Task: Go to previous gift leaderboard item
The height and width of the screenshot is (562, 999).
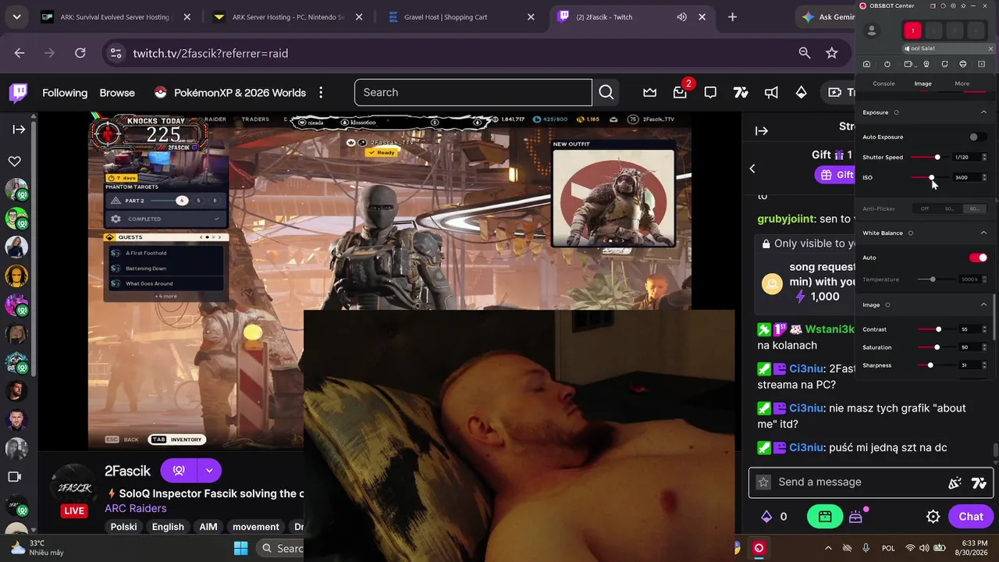Action: 752,169
